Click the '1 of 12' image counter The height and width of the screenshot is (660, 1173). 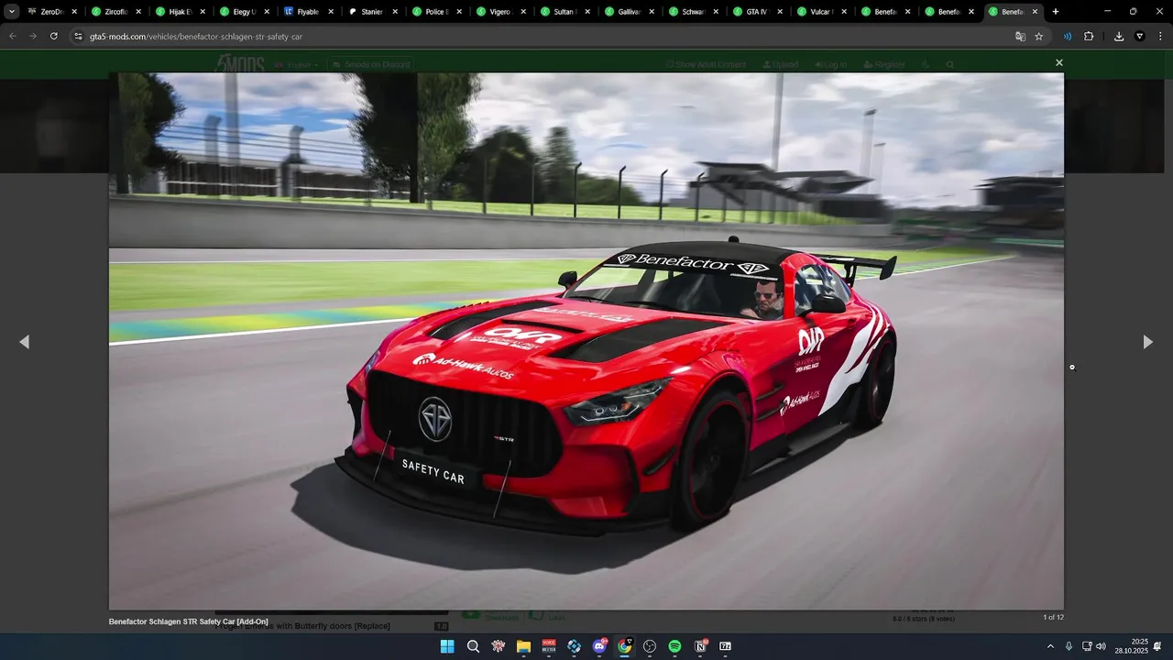pos(1053,617)
